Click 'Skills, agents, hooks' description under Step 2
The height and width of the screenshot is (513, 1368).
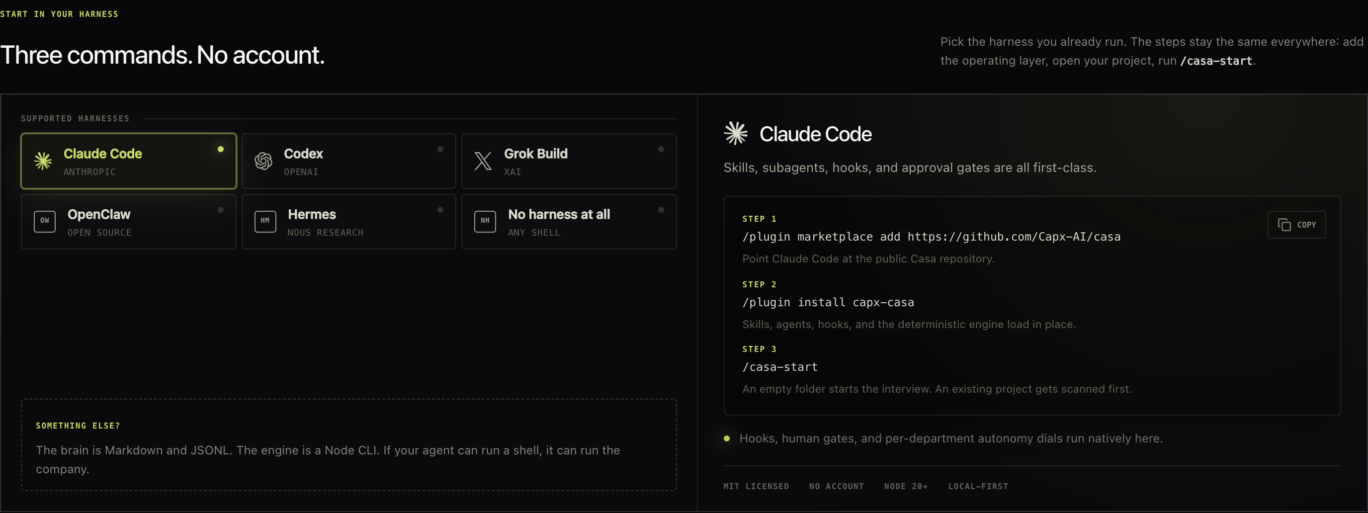[909, 325]
